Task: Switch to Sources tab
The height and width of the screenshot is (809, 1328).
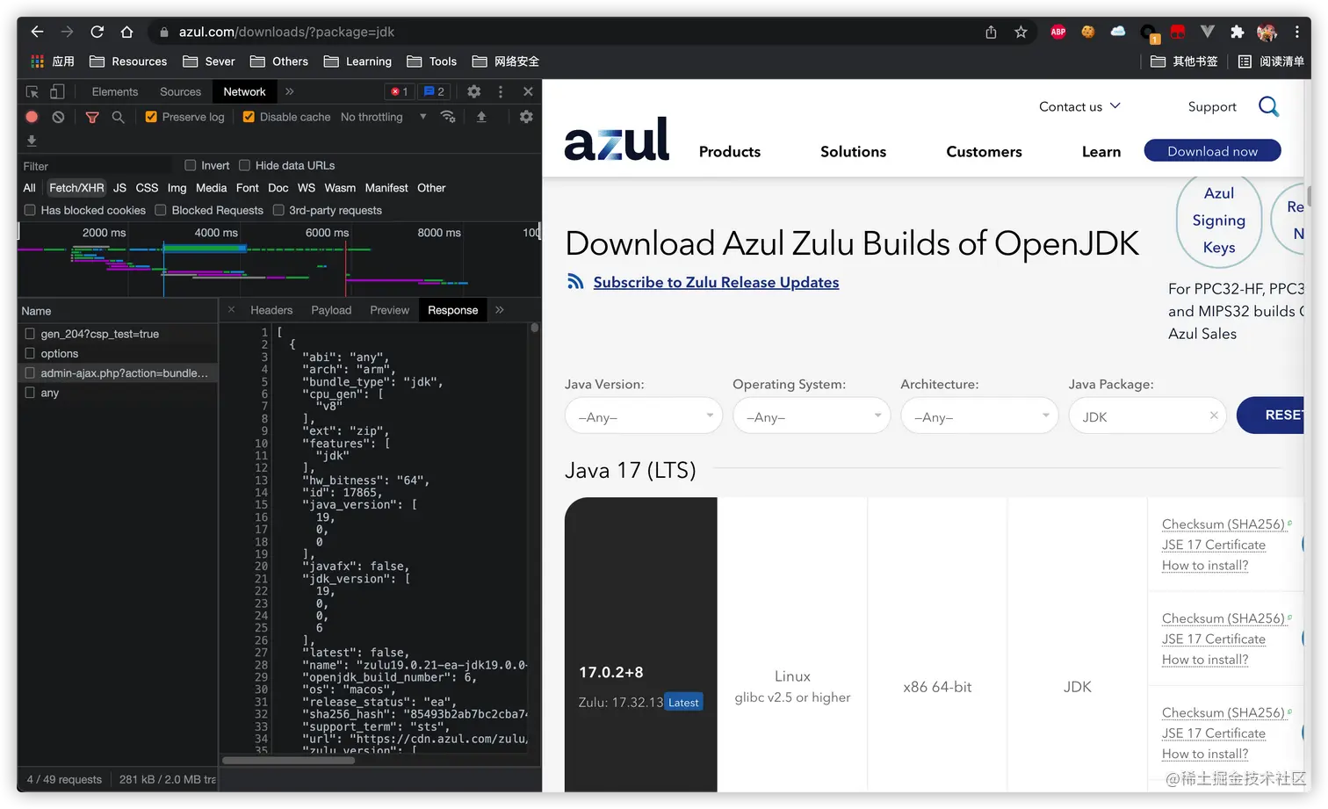Action: [x=180, y=91]
